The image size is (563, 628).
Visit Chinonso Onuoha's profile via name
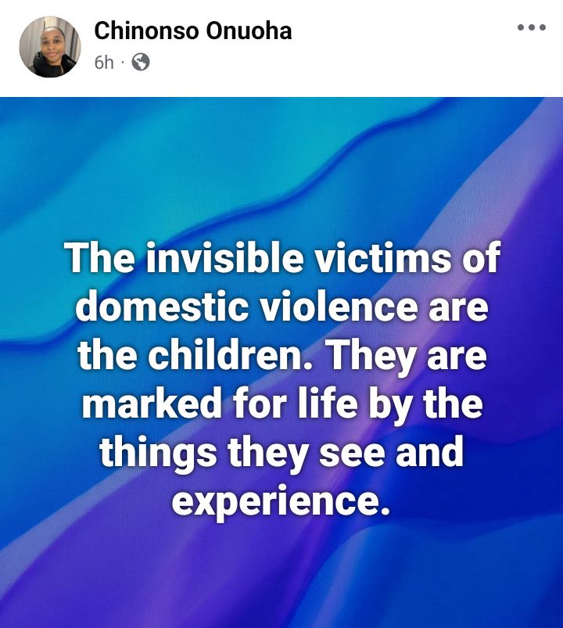point(192,31)
